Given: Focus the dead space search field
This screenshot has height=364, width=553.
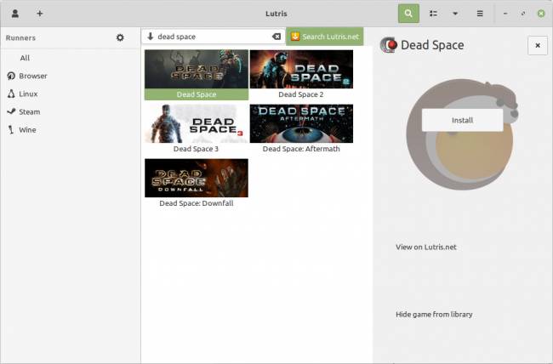Looking at the screenshot, I should [214, 37].
